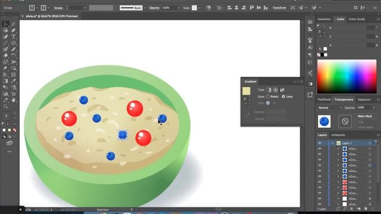The width and height of the screenshot is (381, 214).
Task: Open the Recolor Artwork wheel icon
Action: pos(208,8)
